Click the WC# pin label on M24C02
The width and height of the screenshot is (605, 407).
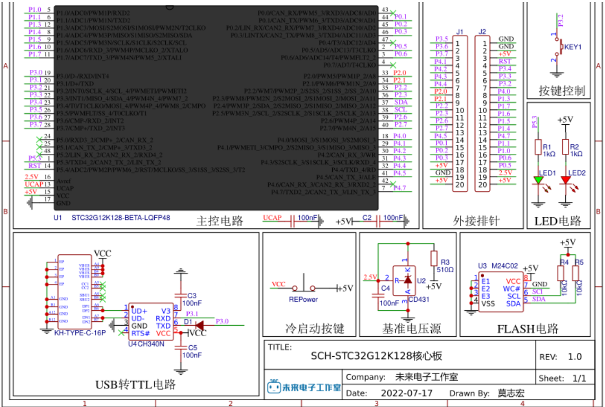[512, 289]
